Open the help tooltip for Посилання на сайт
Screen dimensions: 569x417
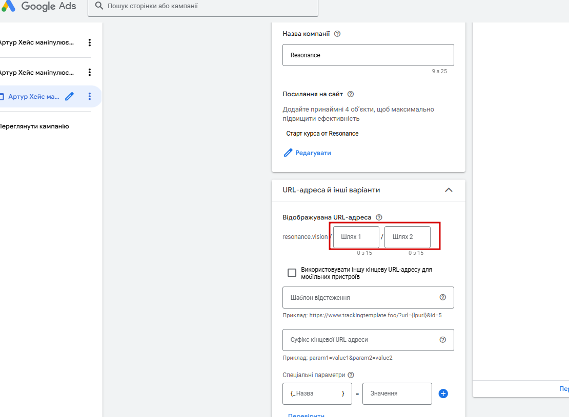pos(351,94)
